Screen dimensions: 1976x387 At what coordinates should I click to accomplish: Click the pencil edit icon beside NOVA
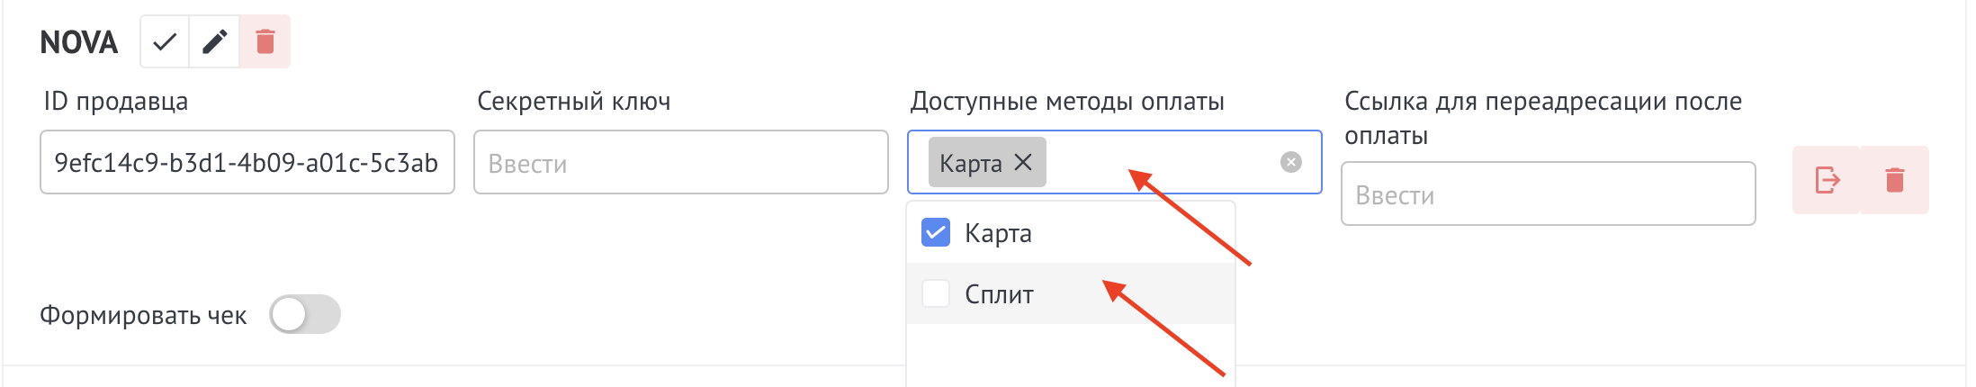click(214, 41)
